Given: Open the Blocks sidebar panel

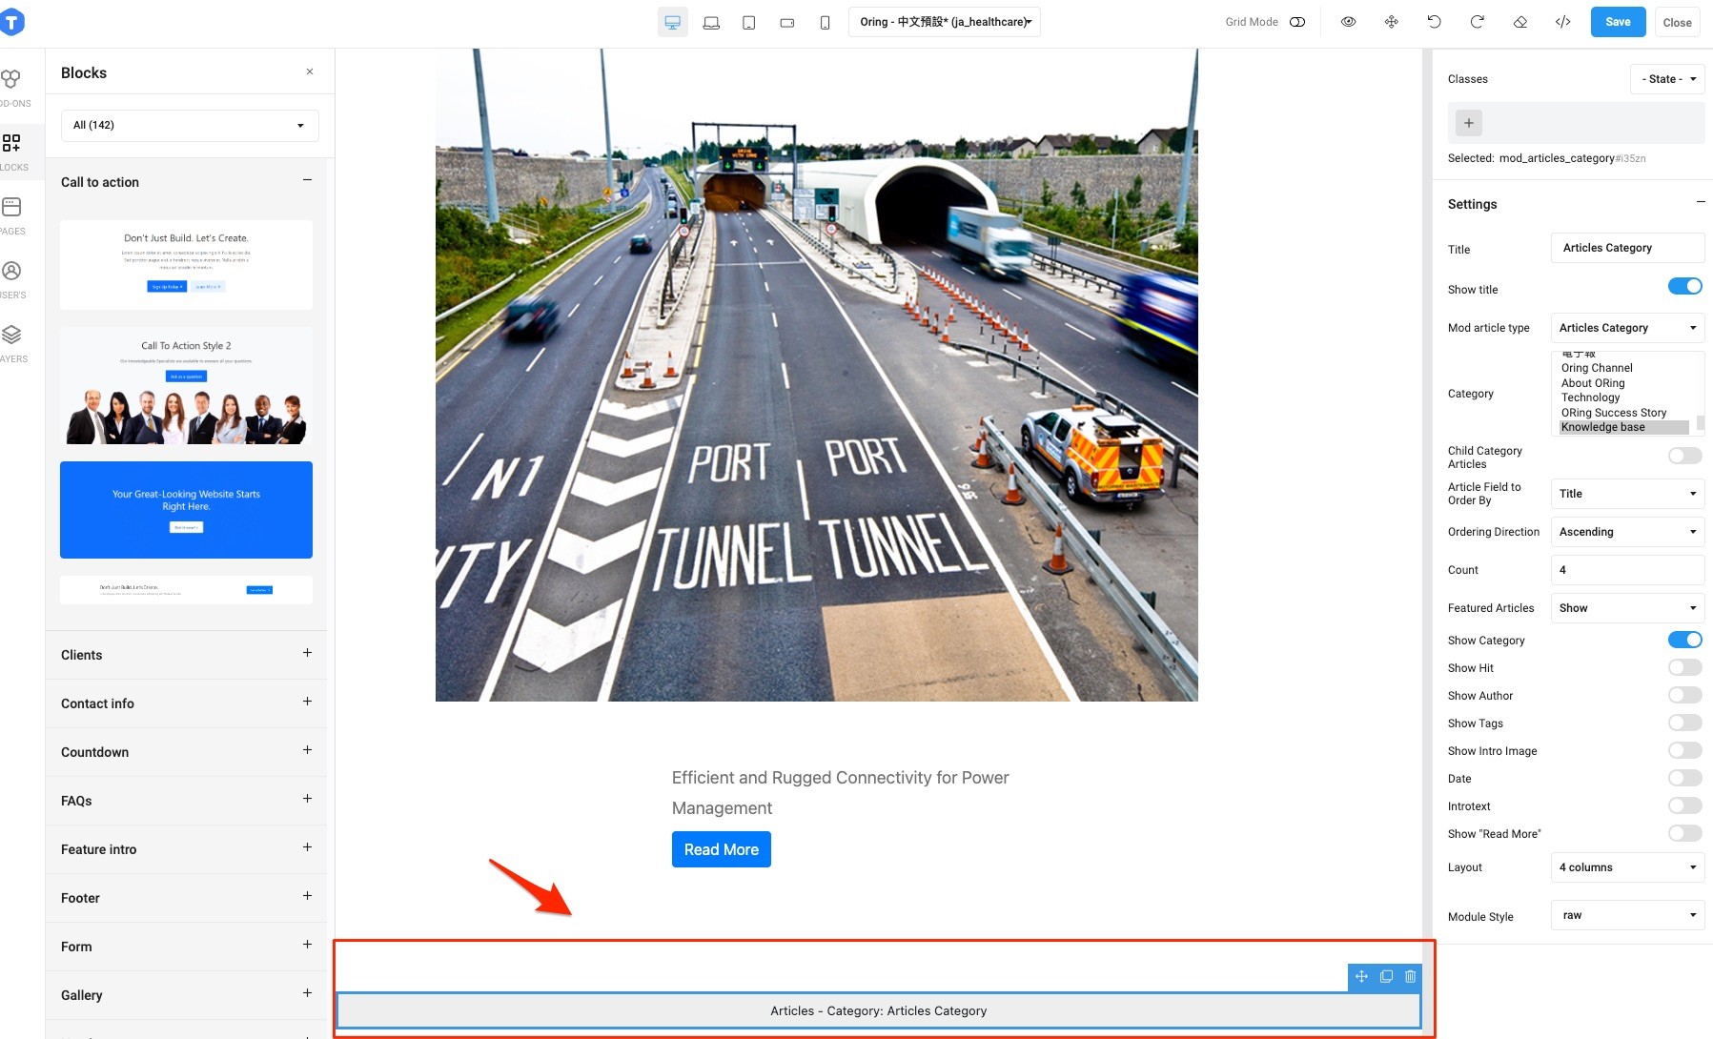Looking at the screenshot, I should (x=13, y=151).
